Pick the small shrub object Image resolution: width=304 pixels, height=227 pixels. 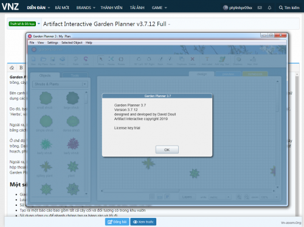pyautogui.click(x=46, y=98)
